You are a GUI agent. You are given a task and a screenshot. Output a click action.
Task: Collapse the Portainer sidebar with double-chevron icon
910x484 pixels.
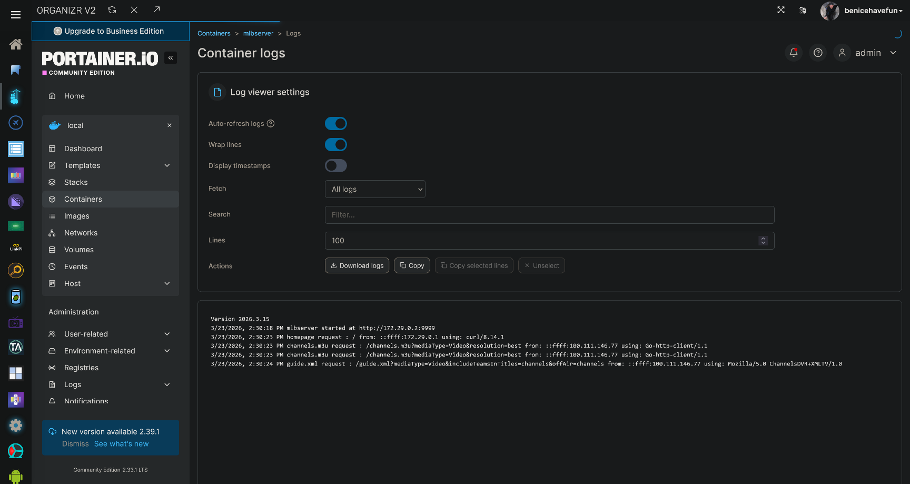pos(171,58)
